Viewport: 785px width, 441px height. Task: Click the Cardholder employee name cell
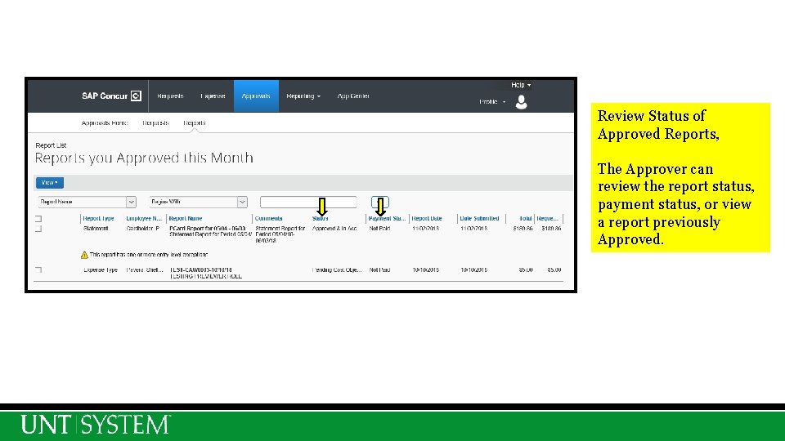[x=142, y=229]
